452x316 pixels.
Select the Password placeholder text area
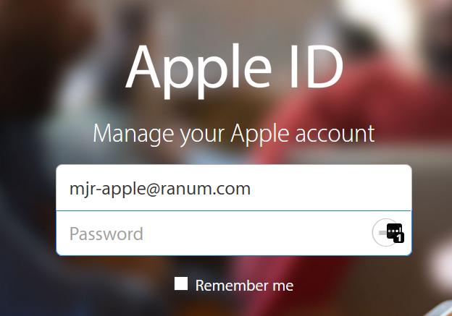coord(106,234)
